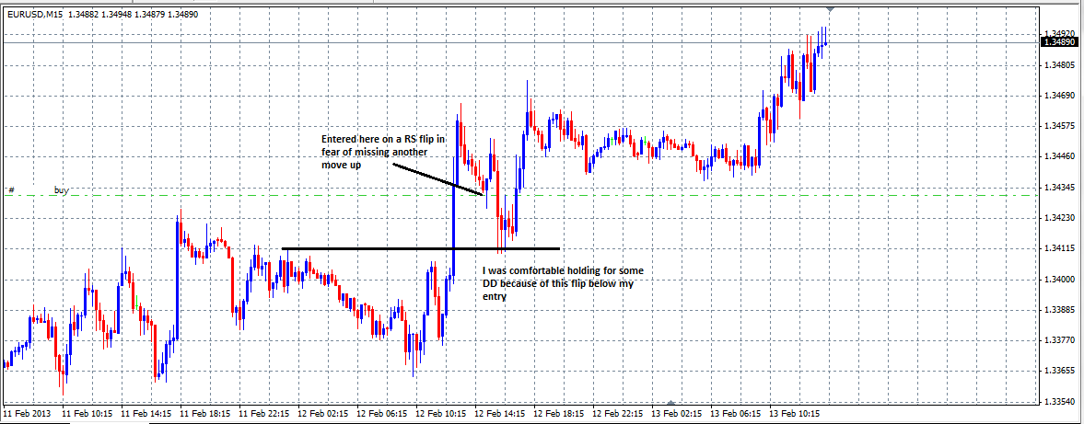This screenshot has width=1084, height=424.
Task: Click the gray triangle marker on time axis
Action: (670, 403)
